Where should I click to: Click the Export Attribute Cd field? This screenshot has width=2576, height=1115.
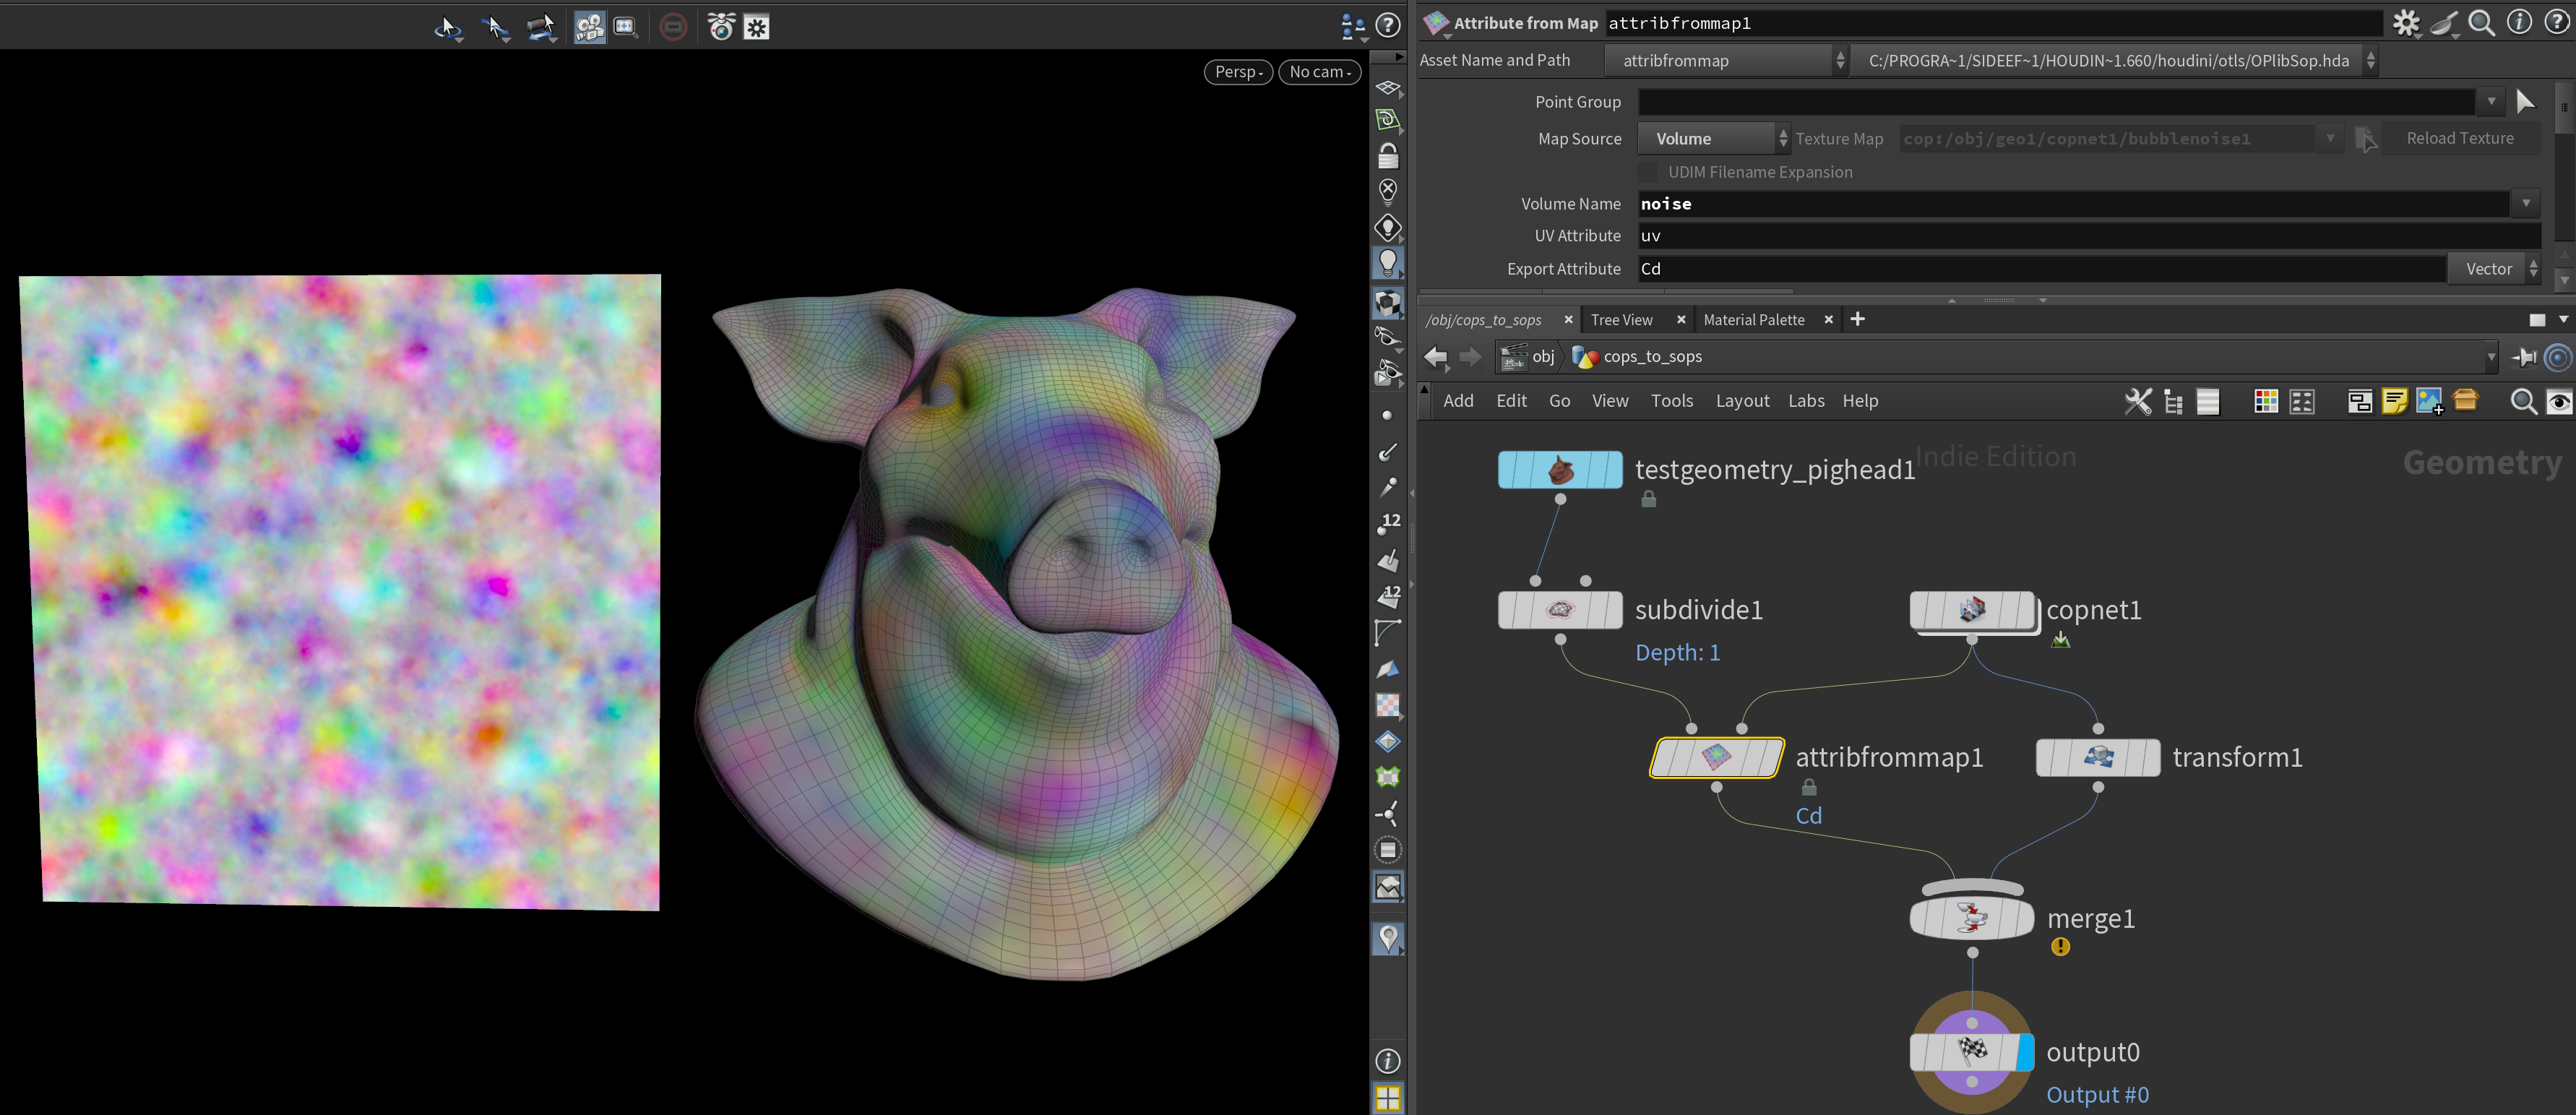click(x=2040, y=269)
